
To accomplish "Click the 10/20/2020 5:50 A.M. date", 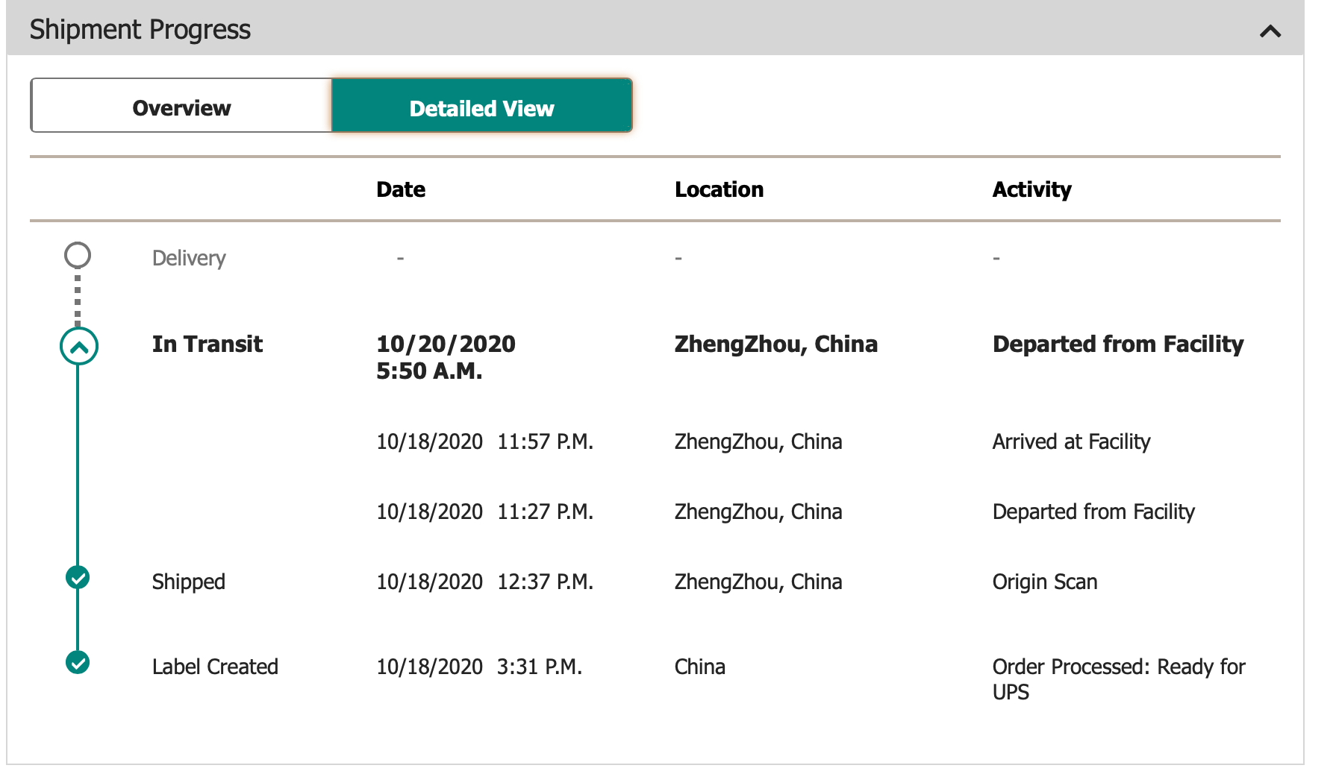I will point(446,357).
